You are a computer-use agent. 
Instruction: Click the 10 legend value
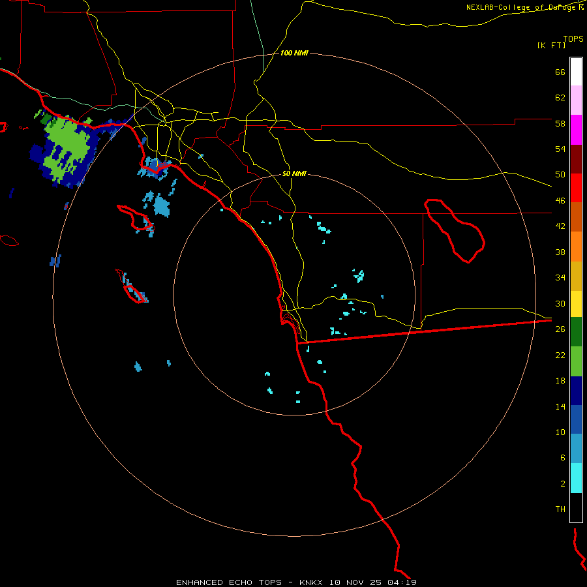point(560,432)
